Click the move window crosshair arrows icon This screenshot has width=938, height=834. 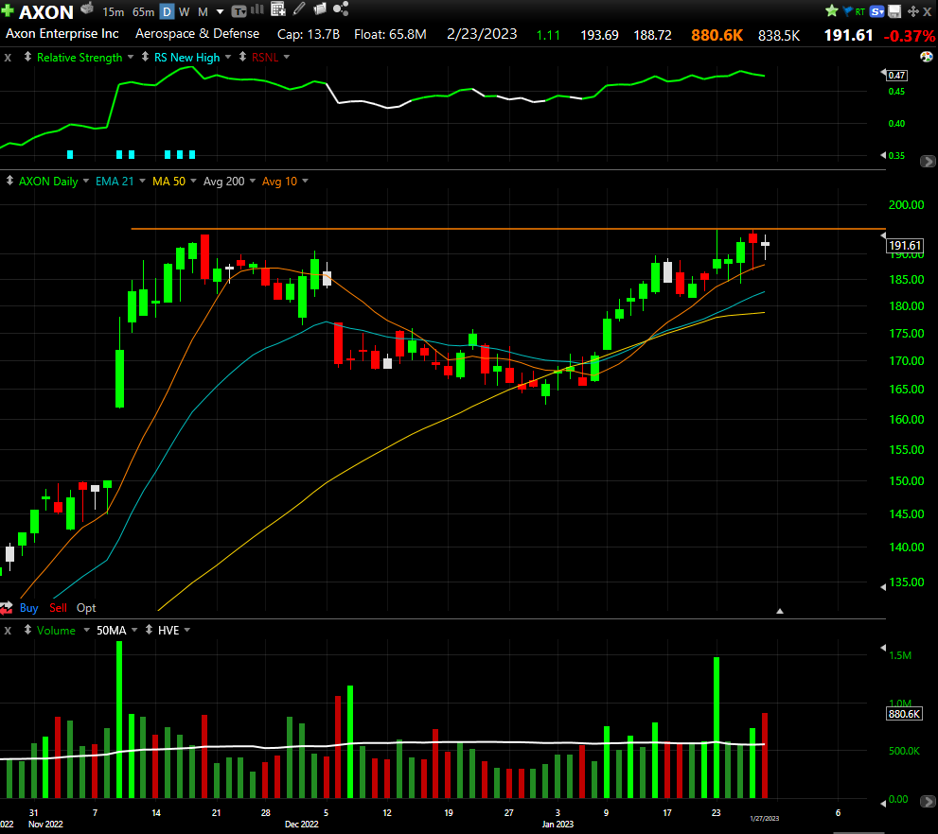click(912, 11)
